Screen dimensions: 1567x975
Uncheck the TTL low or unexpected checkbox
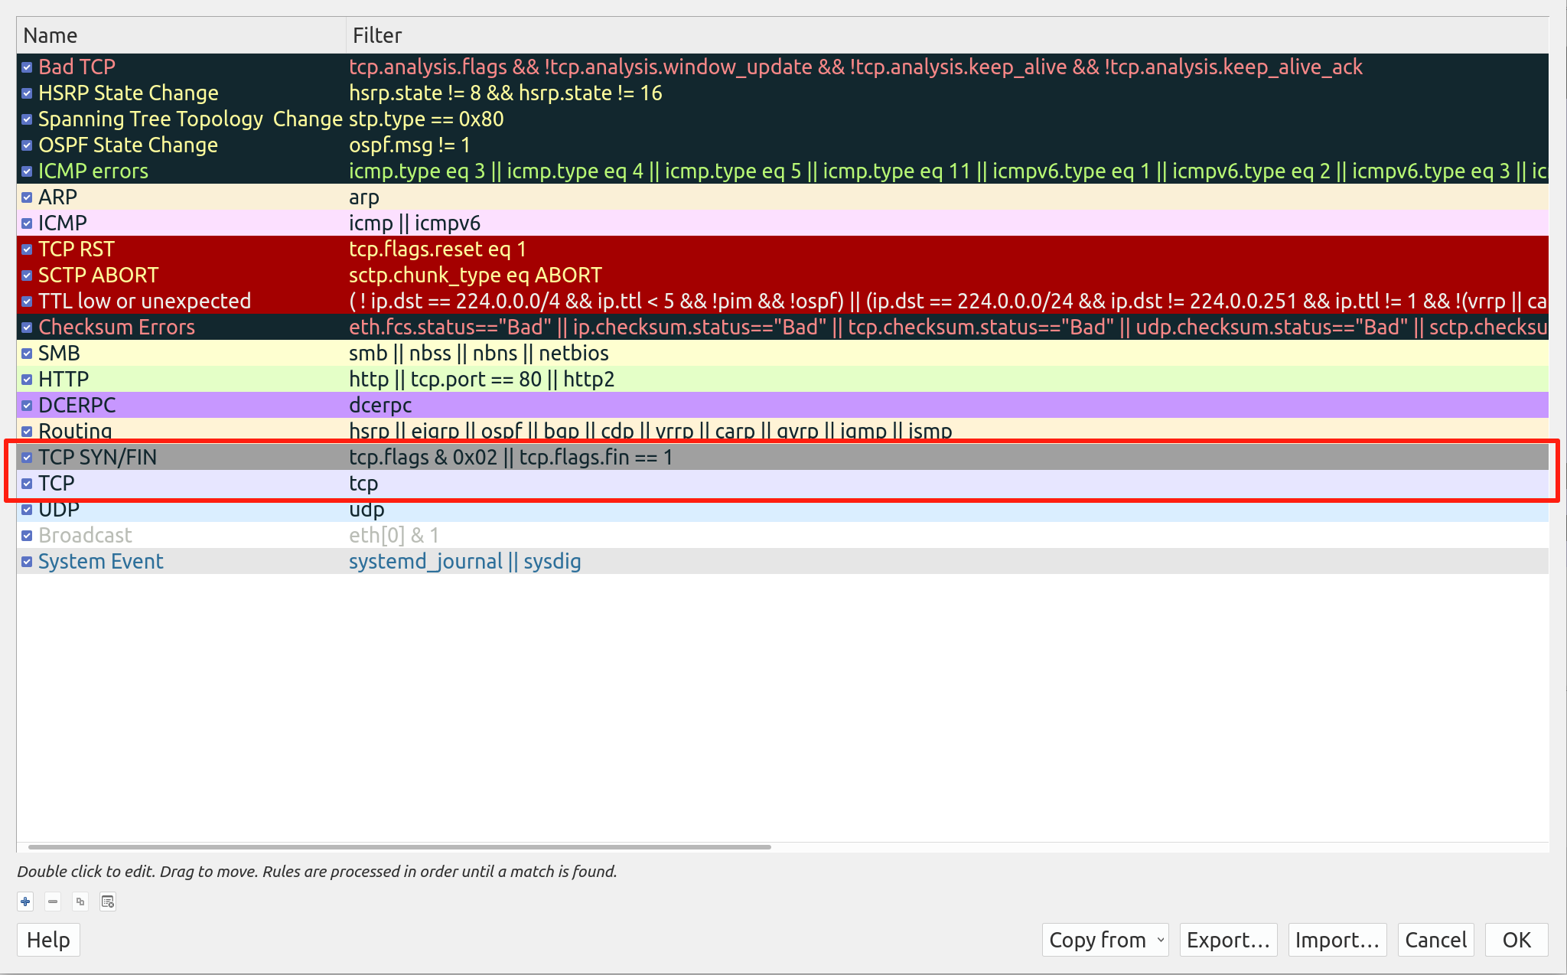point(27,302)
